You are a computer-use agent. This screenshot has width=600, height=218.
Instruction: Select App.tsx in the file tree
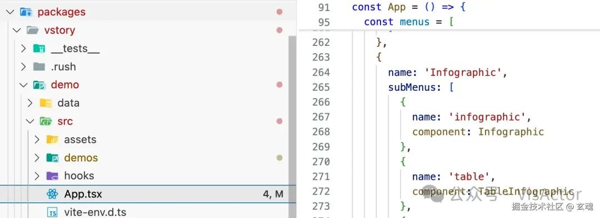coord(148,194)
